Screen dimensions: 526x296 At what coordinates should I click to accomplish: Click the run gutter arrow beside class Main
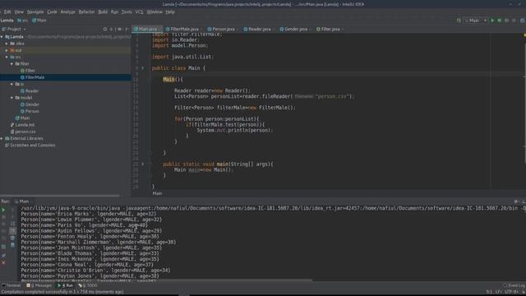pyautogui.click(x=142, y=68)
